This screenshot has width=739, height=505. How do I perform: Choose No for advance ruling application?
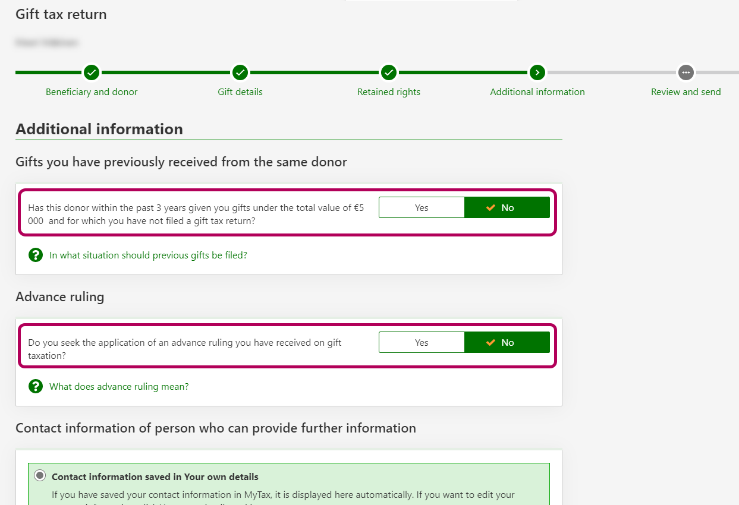[x=507, y=343]
